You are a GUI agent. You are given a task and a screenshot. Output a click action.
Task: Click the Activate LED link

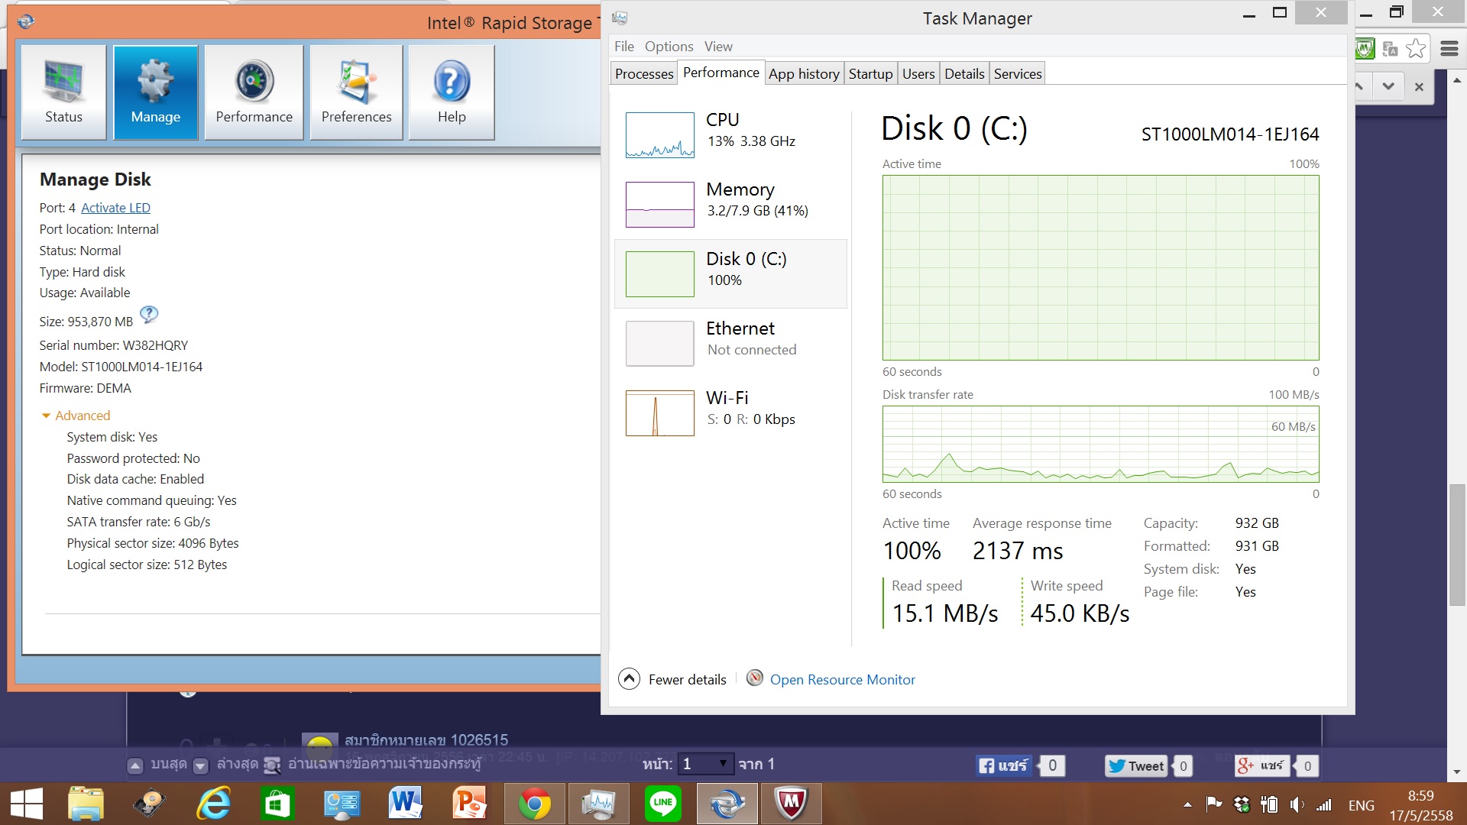point(115,208)
